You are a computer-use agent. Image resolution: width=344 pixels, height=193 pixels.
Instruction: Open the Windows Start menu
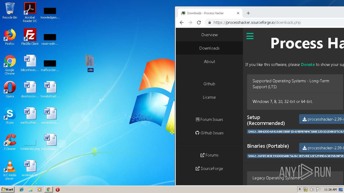[7, 190]
